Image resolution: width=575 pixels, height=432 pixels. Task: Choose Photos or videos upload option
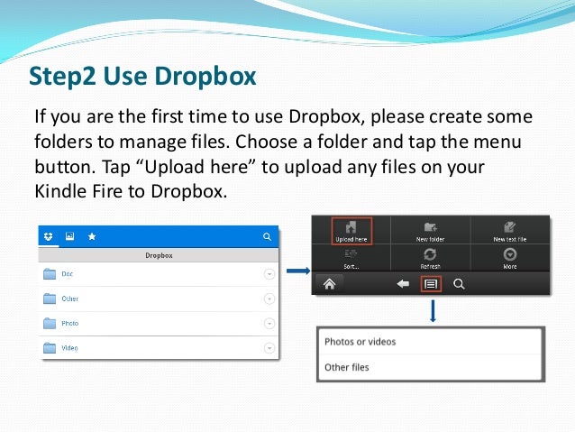click(431, 342)
